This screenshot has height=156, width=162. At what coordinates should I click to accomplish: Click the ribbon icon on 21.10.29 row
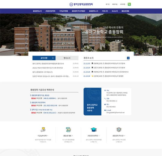click(92, 67)
